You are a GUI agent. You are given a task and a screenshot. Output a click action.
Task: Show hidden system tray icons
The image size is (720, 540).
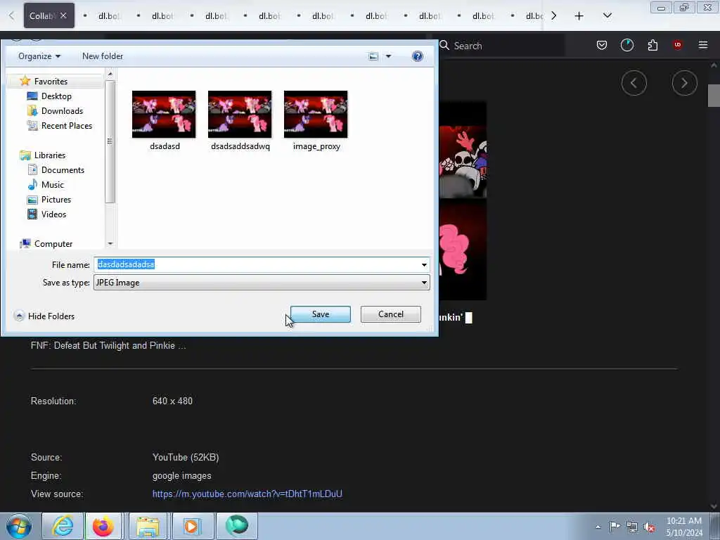(x=598, y=527)
